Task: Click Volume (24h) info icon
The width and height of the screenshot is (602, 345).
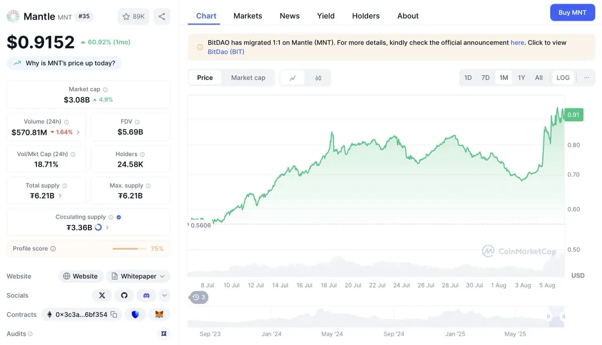Action: [67, 122]
